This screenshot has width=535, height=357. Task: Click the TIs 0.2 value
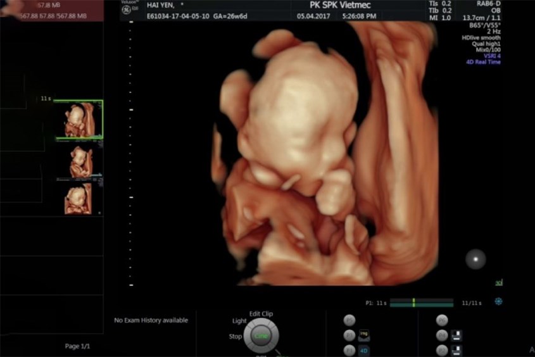(440, 4)
